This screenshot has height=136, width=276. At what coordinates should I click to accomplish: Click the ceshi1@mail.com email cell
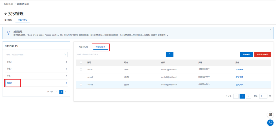click(x=169, y=69)
